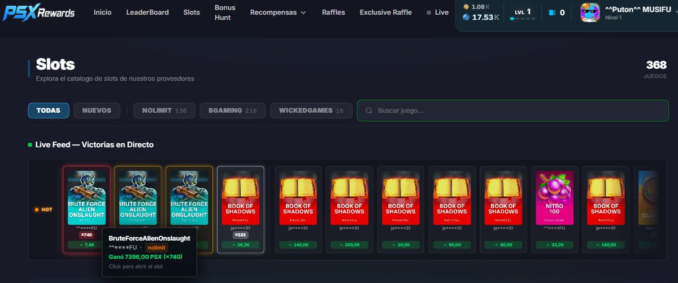The image size is (678, 283).
Task: Click the ×131 multiplier badge
Action: pos(241,235)
